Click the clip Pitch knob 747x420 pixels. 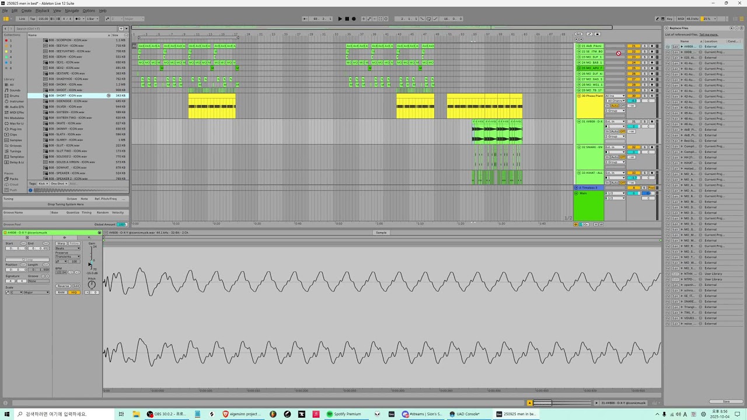[92, 285]
